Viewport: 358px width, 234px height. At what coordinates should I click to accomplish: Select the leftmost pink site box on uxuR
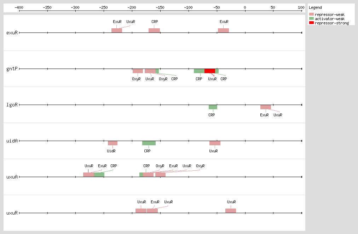click(141, 211)
